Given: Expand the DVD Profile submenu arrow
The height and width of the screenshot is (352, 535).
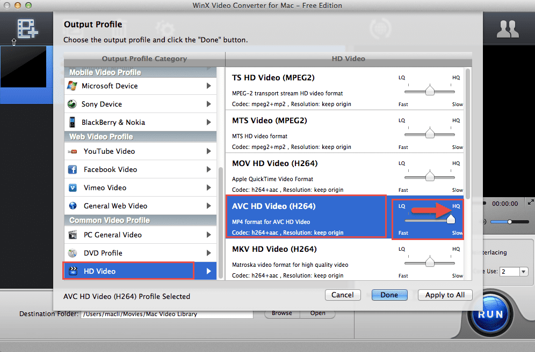Looking at the screenshot, I should tap(209, 253).
